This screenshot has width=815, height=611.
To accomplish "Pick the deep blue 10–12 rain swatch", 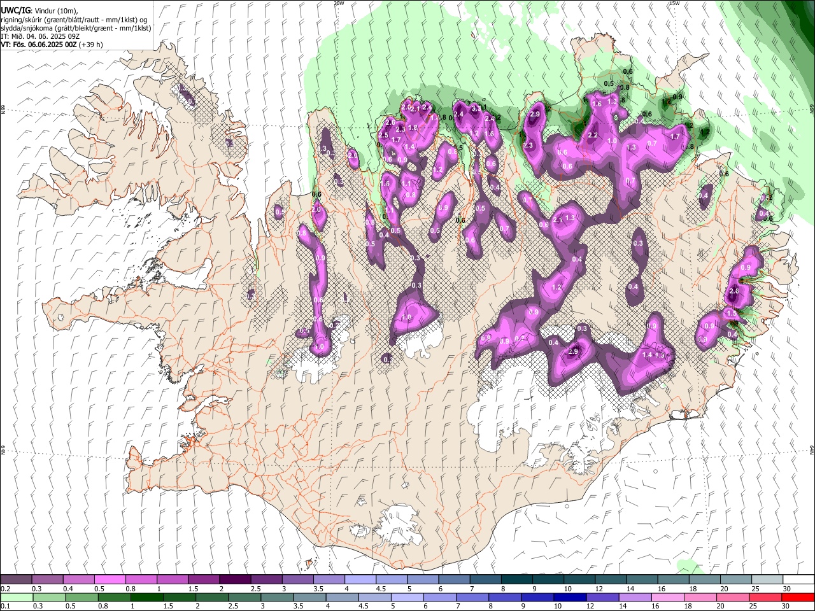I will coord(569,597).
